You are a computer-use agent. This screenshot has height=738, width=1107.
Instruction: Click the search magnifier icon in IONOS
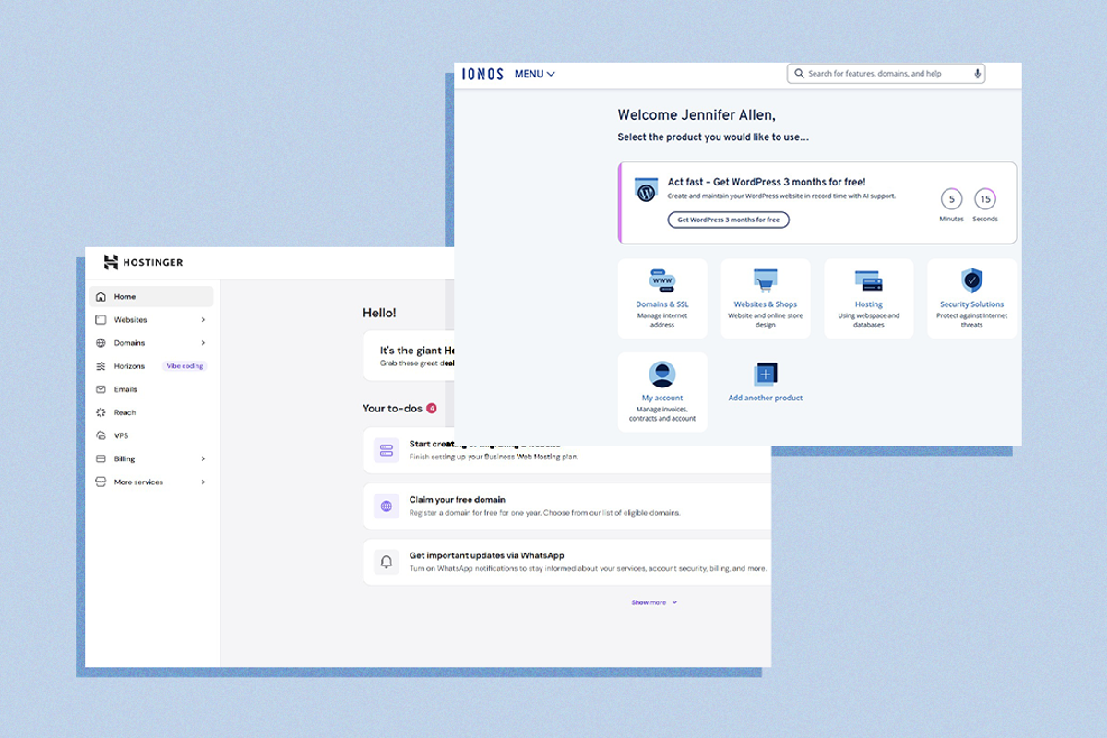[799, 74]
